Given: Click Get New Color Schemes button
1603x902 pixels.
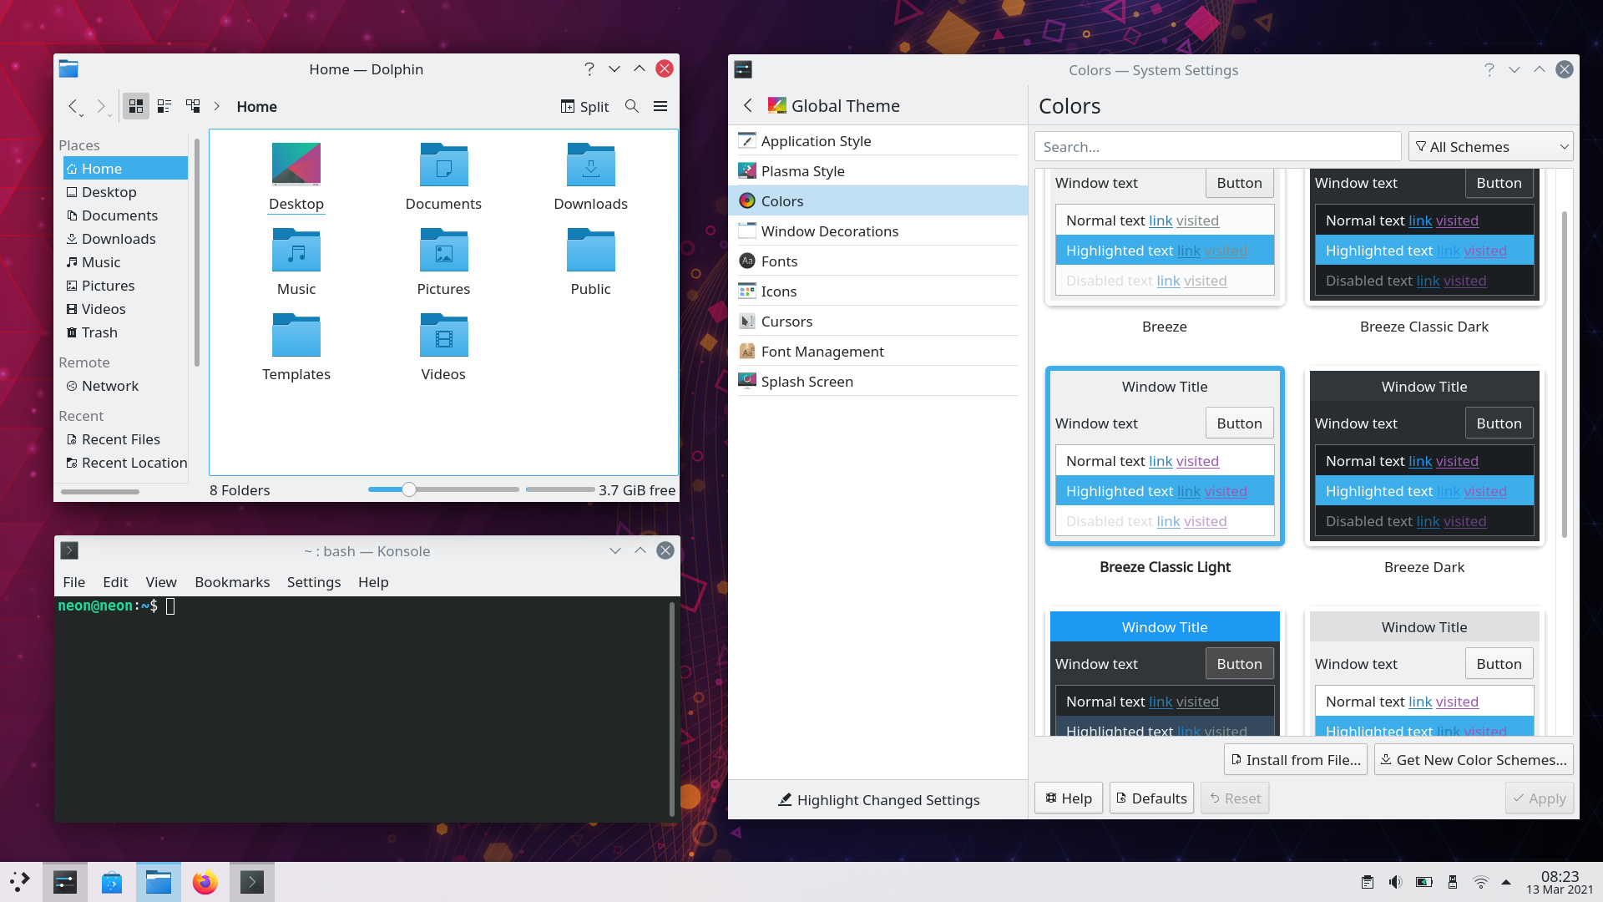Looking at the screenshot, I should pos(1474,760).
